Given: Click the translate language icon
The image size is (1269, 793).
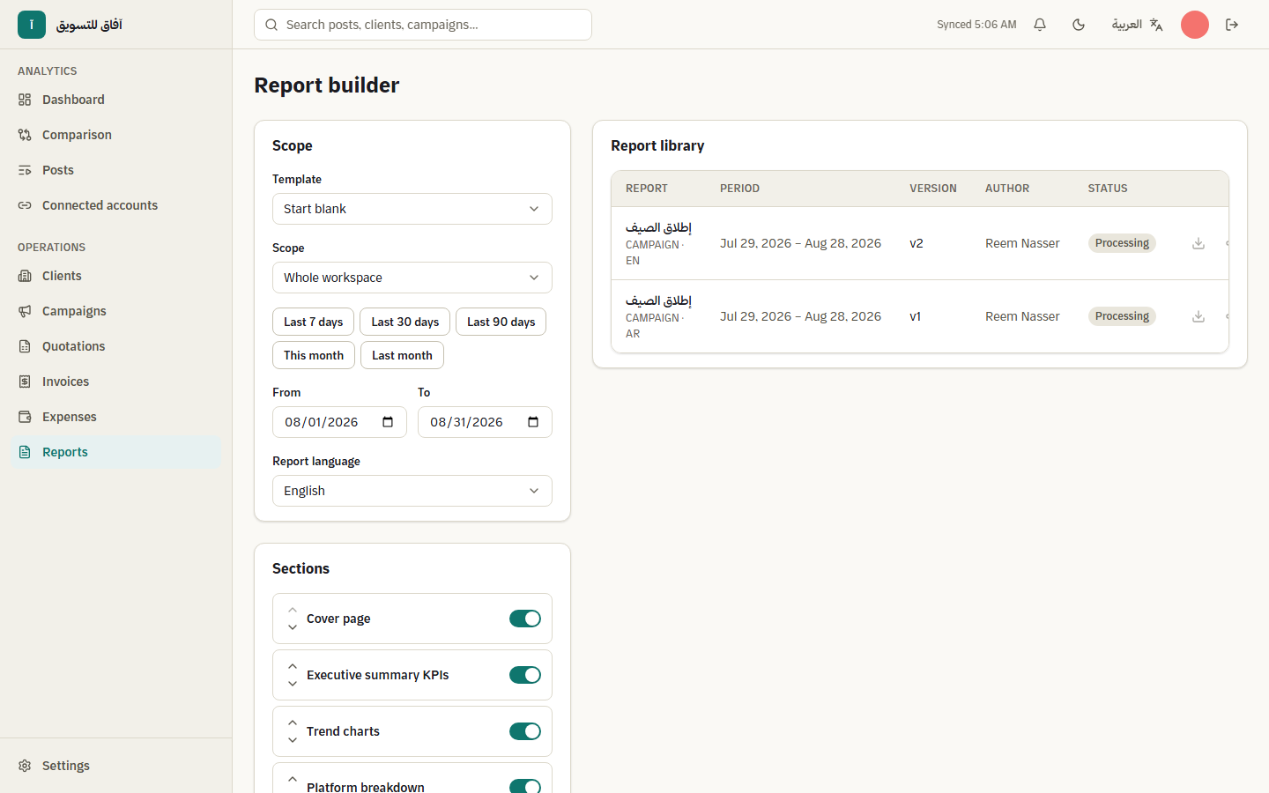Looking at the screenshot, I should click(x=1156, y=25).
